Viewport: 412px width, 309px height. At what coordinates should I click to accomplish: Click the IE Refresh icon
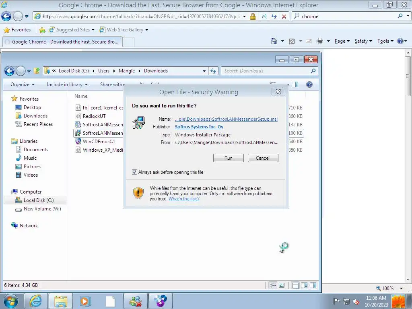pos(274,16)
